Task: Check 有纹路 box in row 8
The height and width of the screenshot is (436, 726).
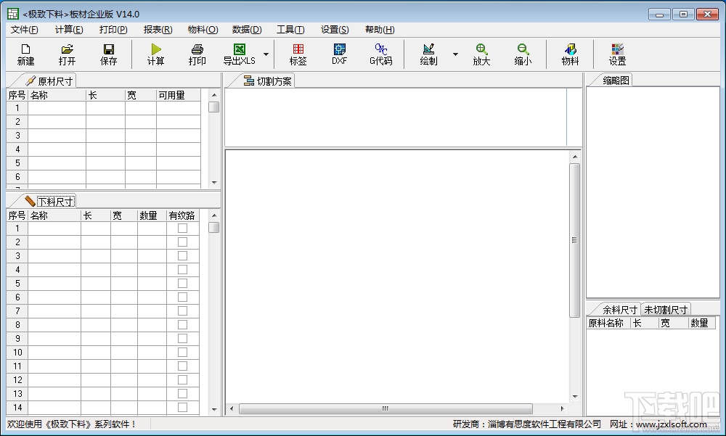Action: coord(182,325)
